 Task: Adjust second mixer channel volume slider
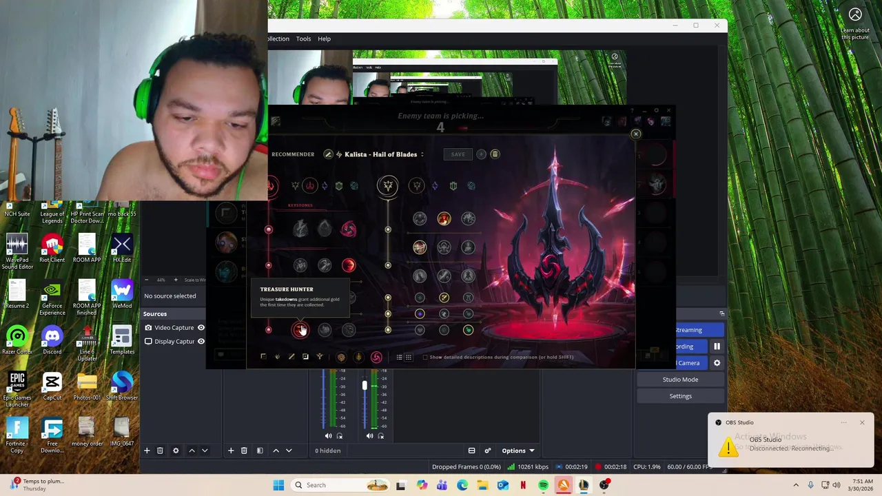[x=365, y=386]
